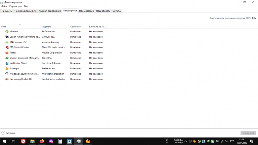258x145 pixels.
Task: Select the Диспетчер Realtek HD speaker icon
Action: (7, 79)
